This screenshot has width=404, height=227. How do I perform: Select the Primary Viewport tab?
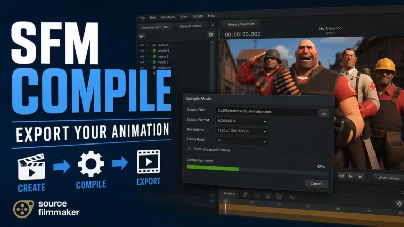[241, 24]
